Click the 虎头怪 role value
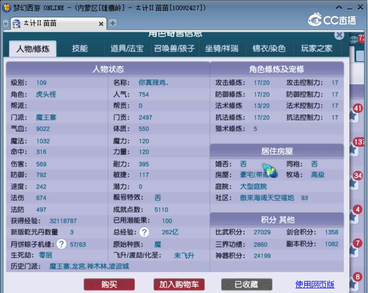Image resolution: width=368 pixels, height=293 pixels. (46, 95)
